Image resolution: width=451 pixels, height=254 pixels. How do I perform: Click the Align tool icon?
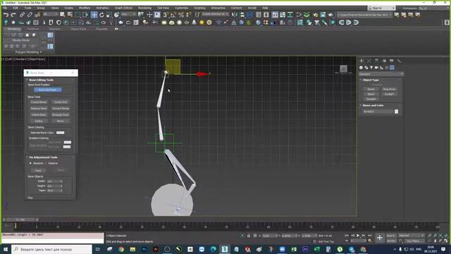tap(242, 14)
